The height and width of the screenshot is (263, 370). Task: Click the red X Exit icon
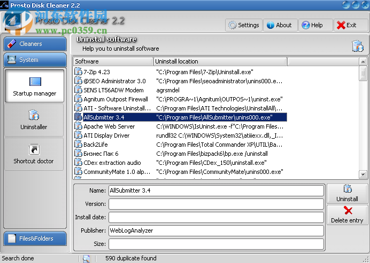(341, 25)
